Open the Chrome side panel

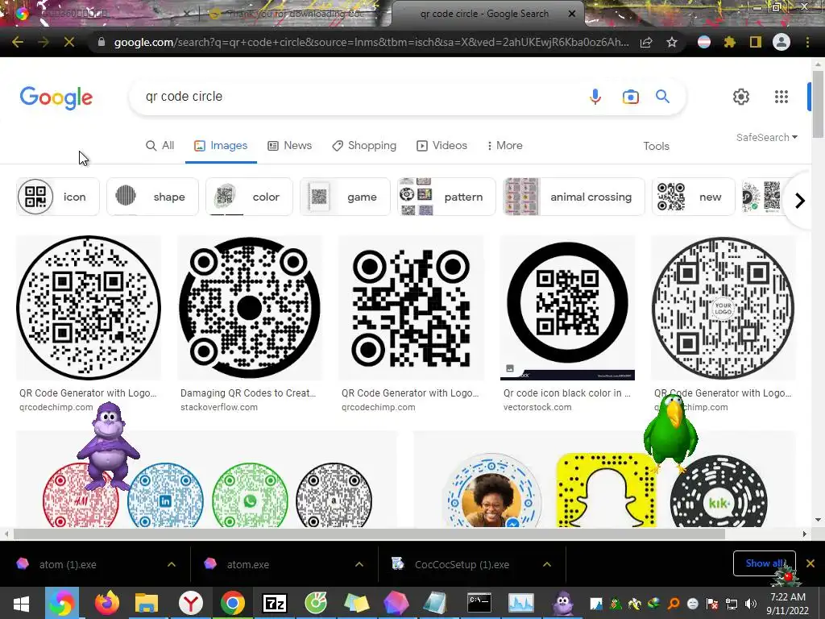[x=755, y=42]
